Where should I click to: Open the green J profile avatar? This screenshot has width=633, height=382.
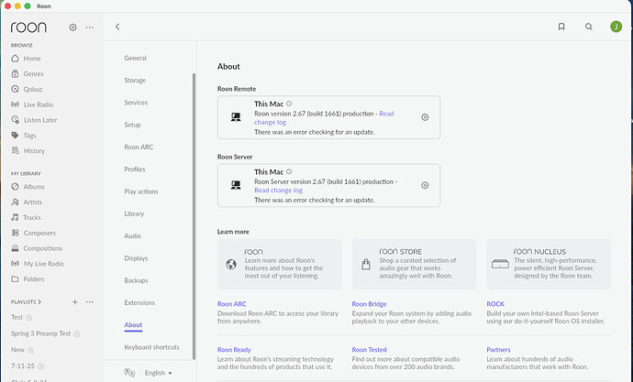(x=616, y=27)
